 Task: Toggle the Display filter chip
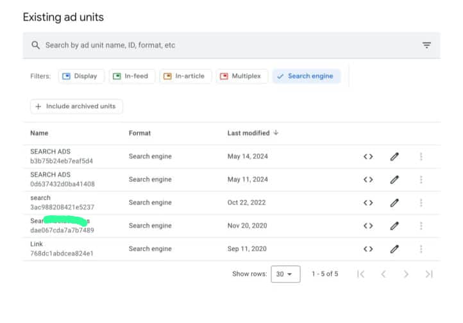coord(81,76)
